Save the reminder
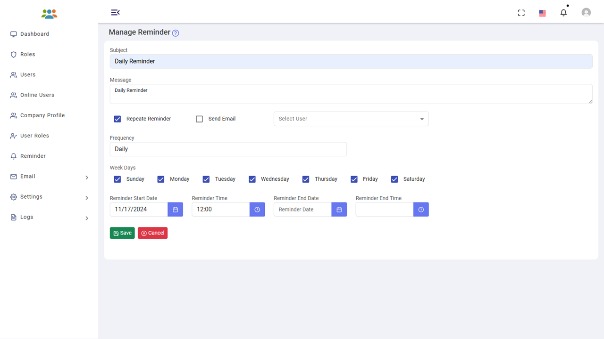 [x=122, y=233]
